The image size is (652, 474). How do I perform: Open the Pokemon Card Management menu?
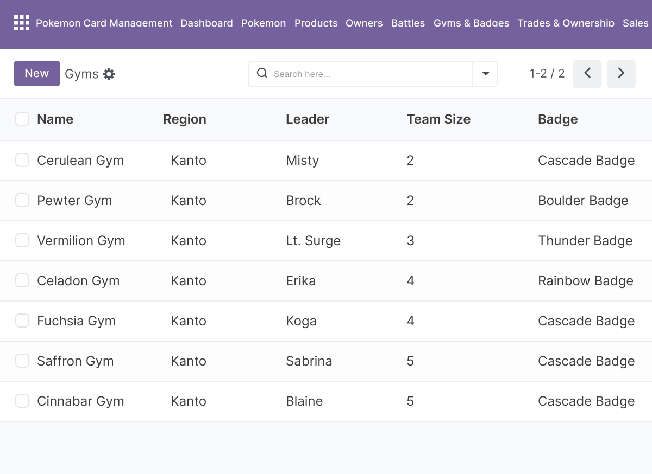coord(104,23)
